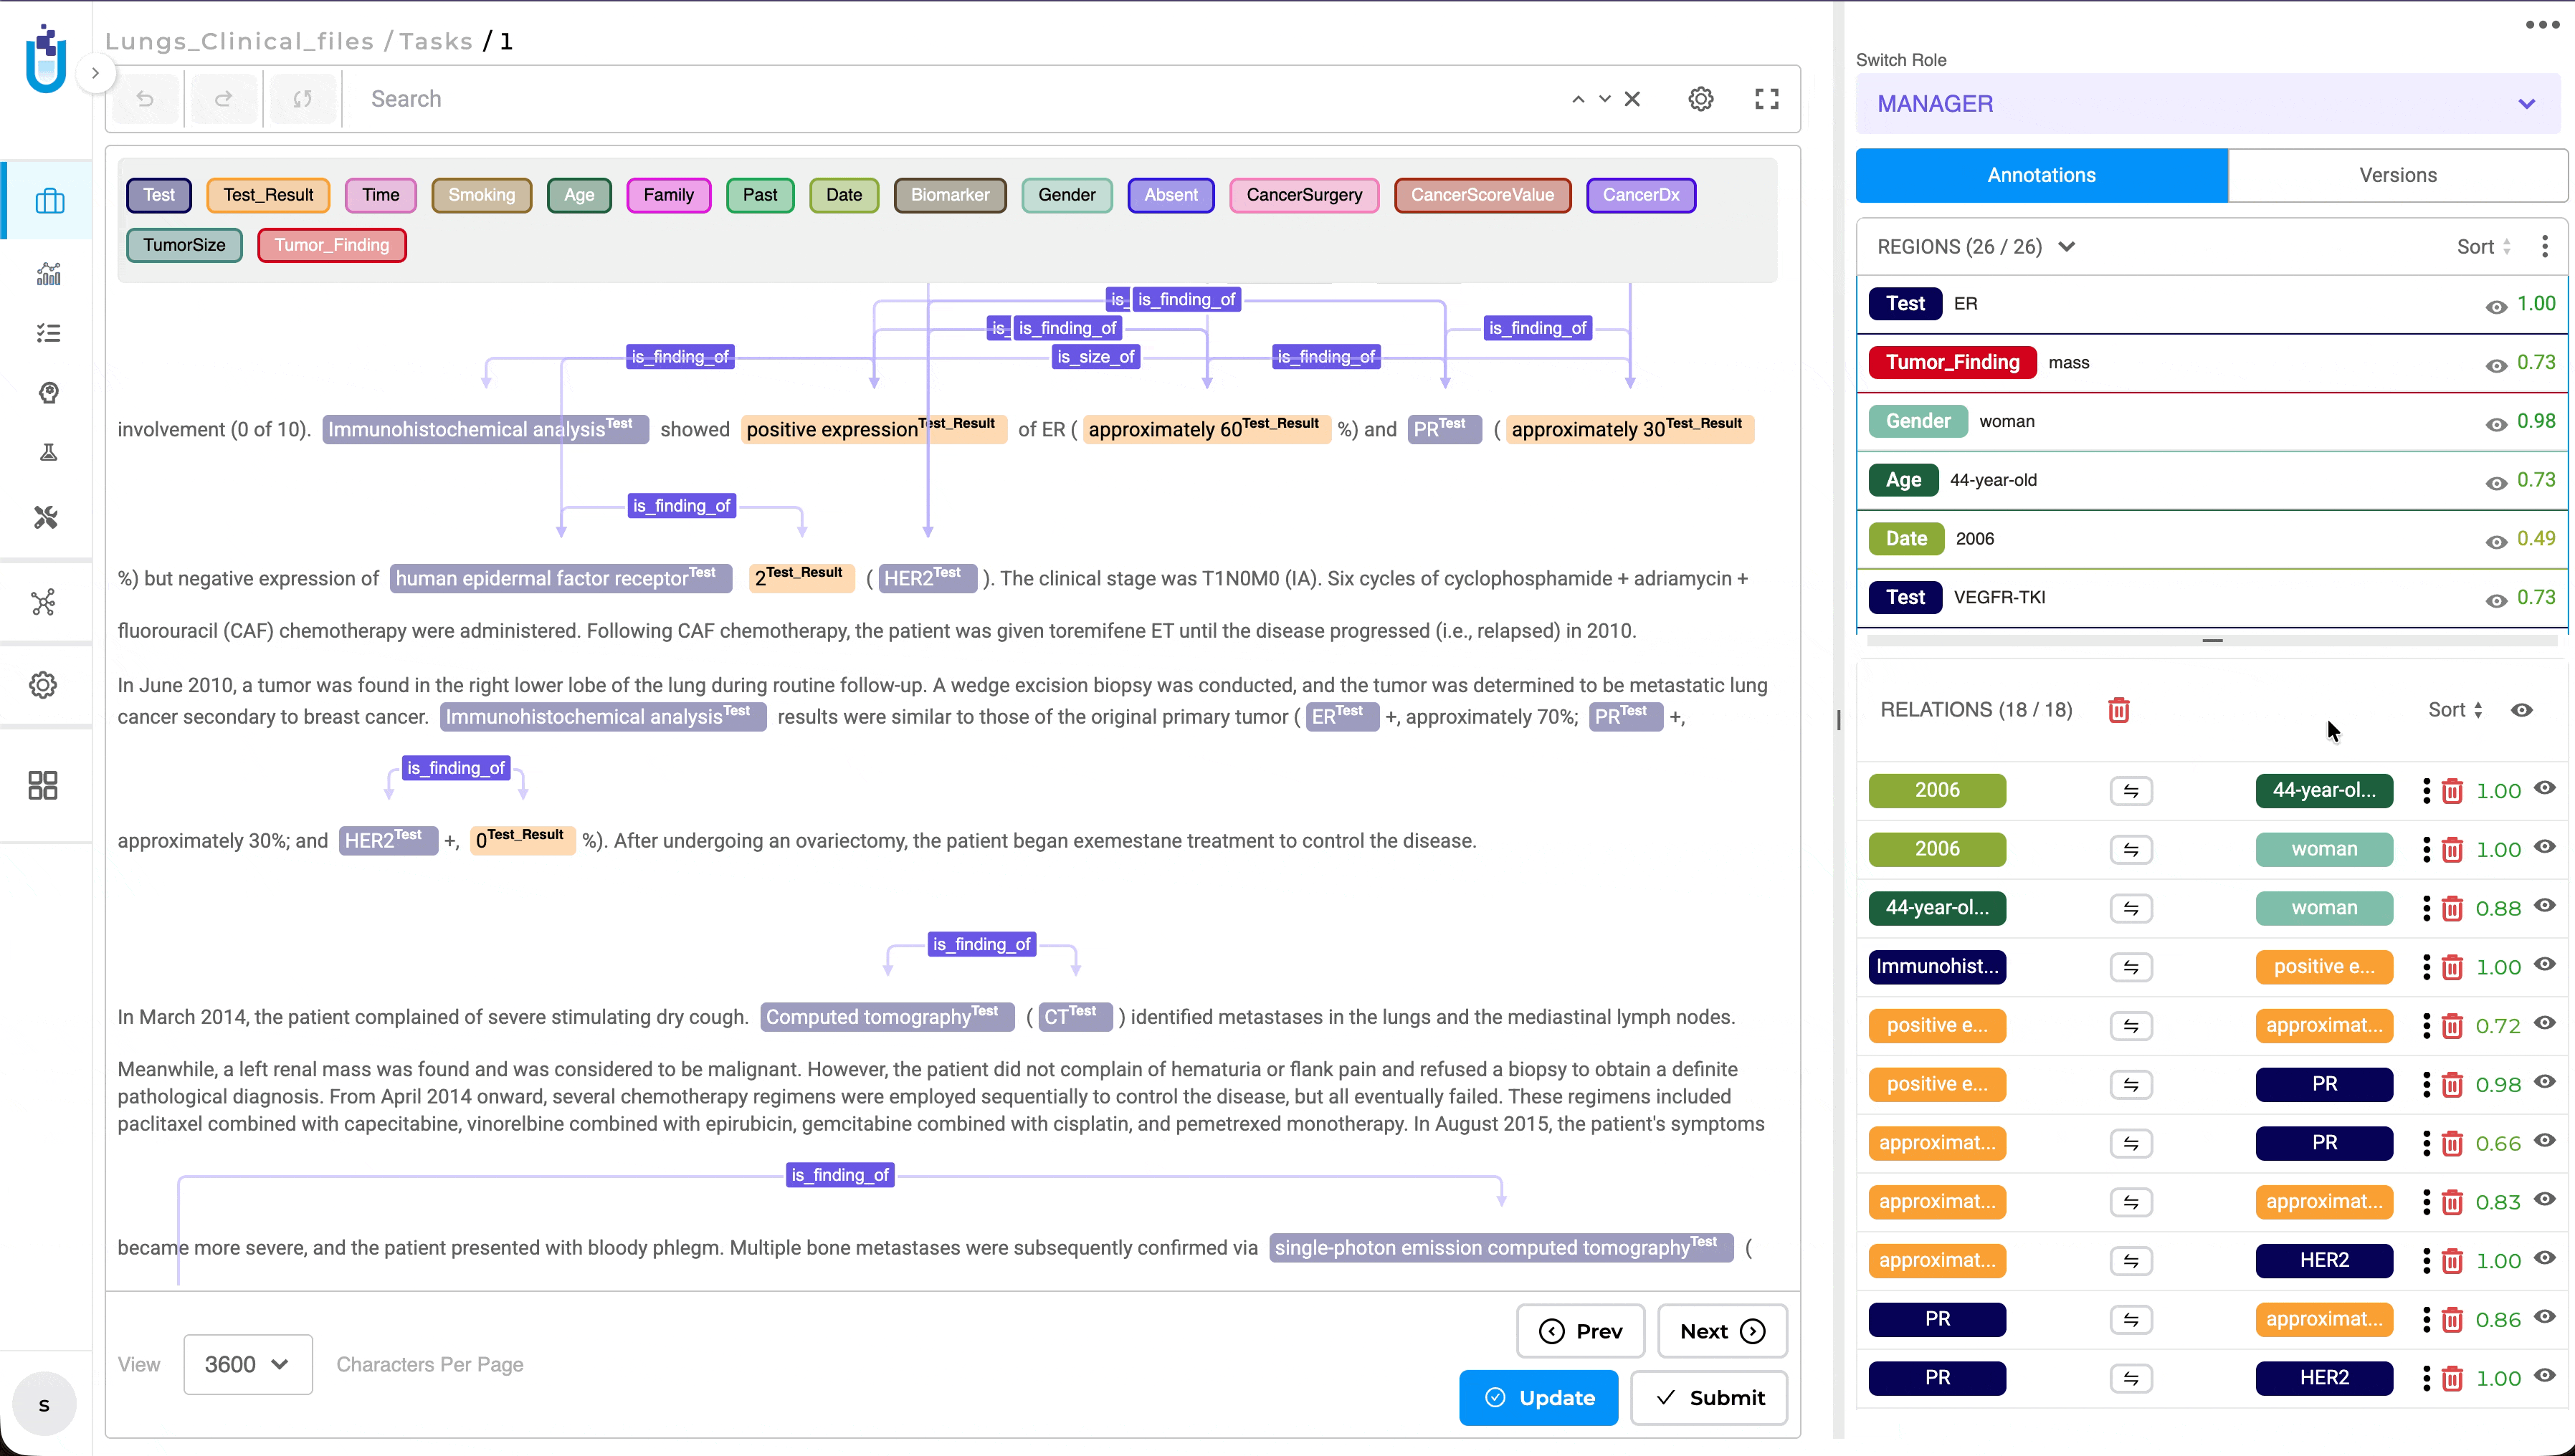
Task: Select the Tumor_Finding label chip
Action: (331, 245)
